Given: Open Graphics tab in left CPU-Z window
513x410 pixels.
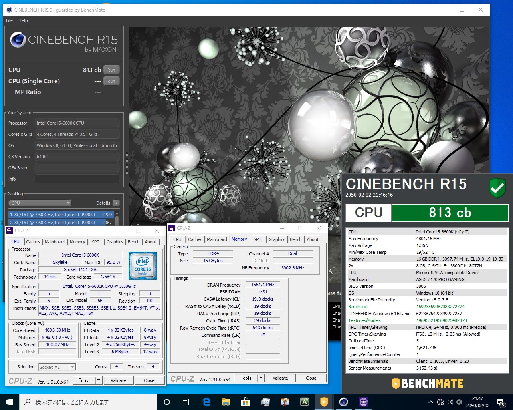Looking at the screenshot, I should pyautogui.click(x=115, y=242).
